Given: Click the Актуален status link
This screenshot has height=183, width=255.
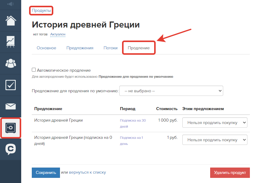Looking at the screenshot, I should pos(58,34).
